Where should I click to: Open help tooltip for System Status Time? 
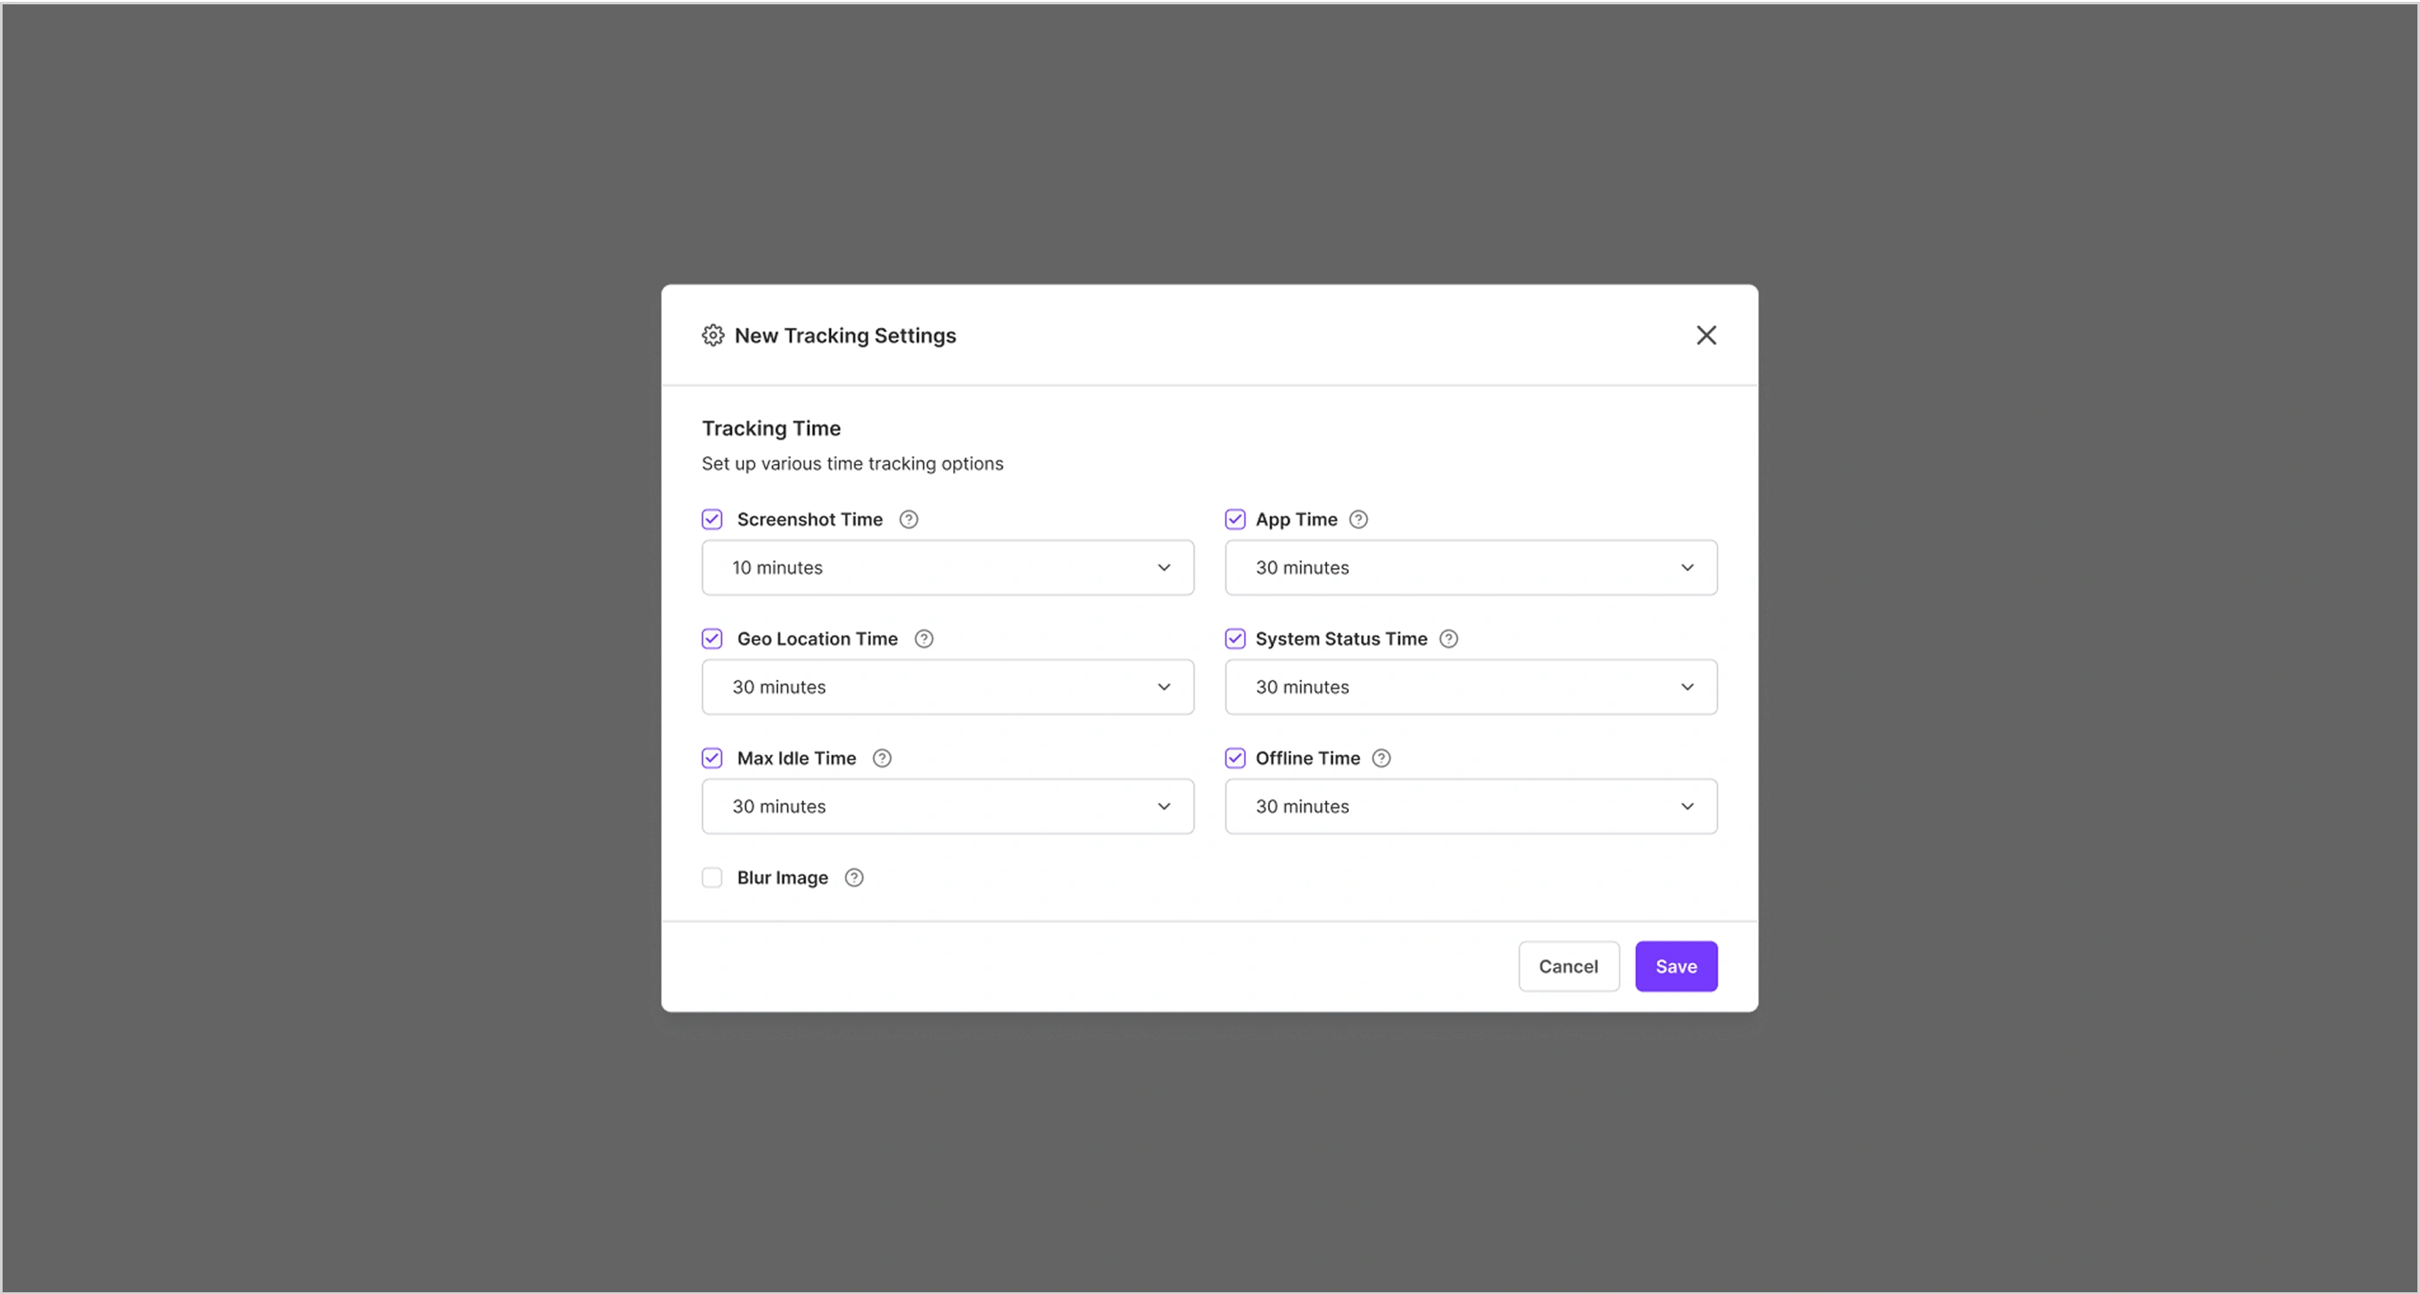(x=1449, y=638)
